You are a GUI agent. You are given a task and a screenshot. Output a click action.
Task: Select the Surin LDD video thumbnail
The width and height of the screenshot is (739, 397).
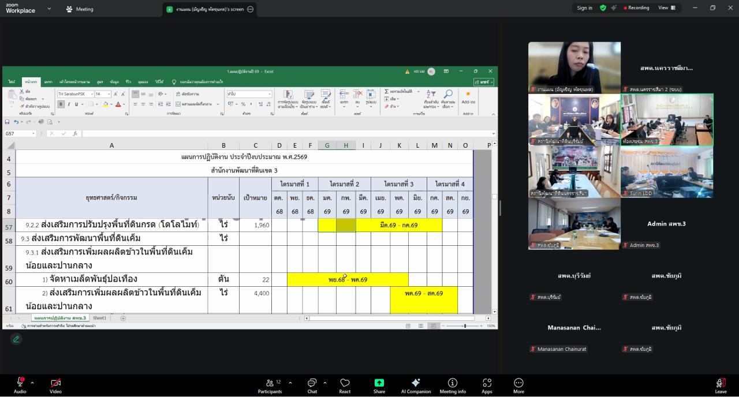point(667,172)
